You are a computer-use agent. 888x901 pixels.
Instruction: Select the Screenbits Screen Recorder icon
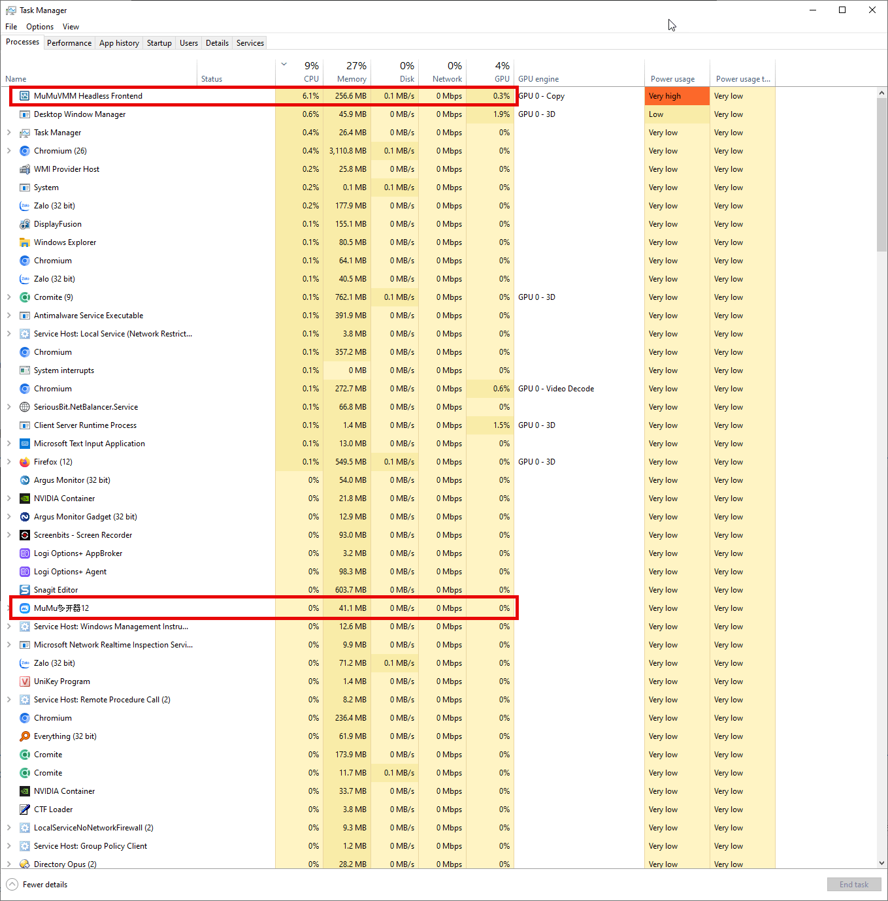coord(25,535)
